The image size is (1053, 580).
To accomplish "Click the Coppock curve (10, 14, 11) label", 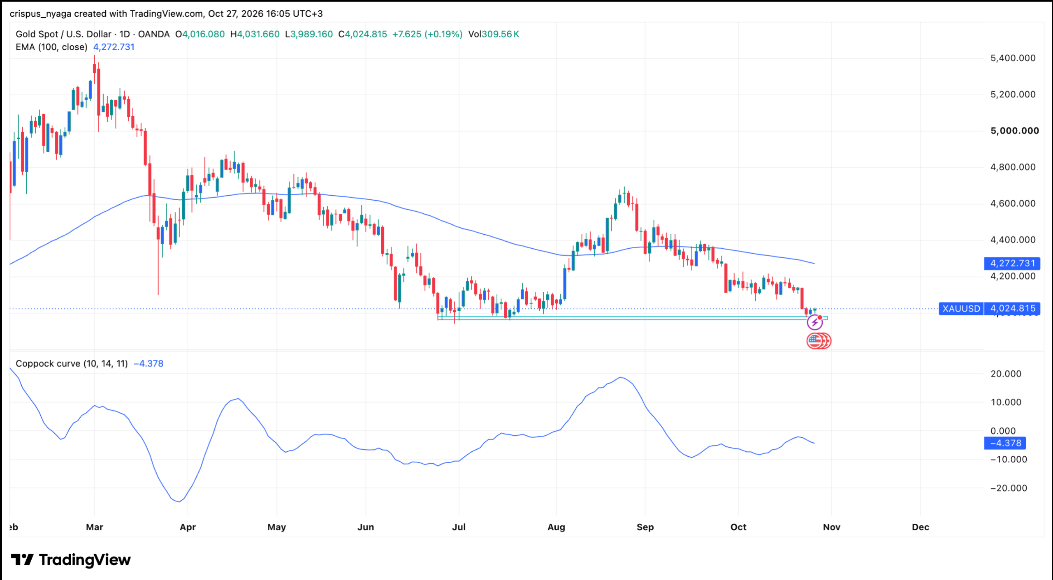I will coord(72,363).
